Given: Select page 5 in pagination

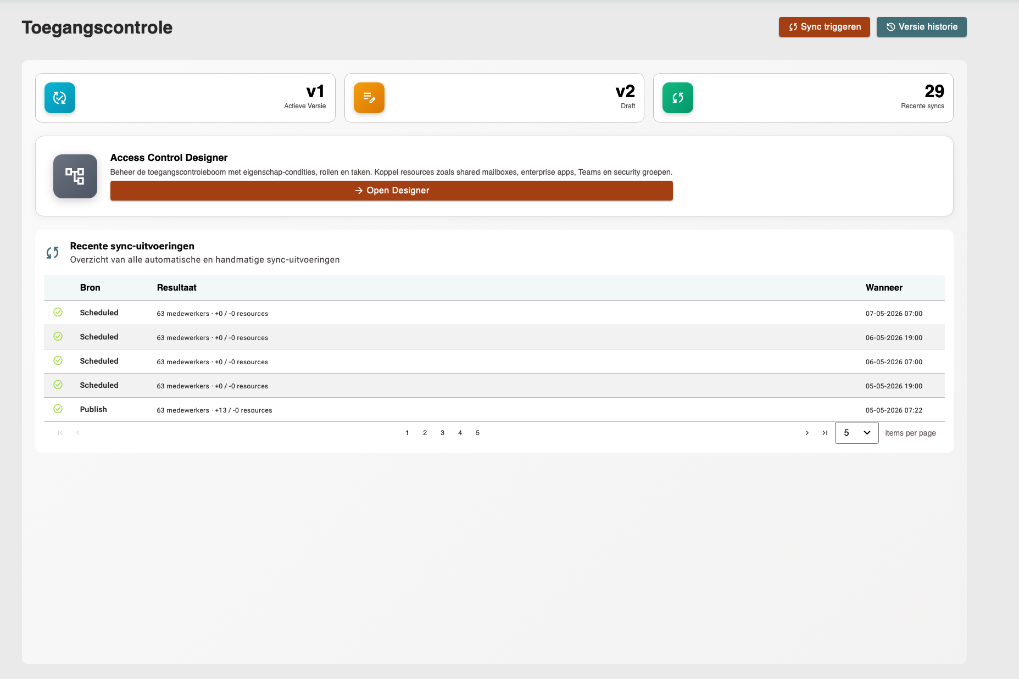Looking at the screenshot, I should click(x=478, y=433).
